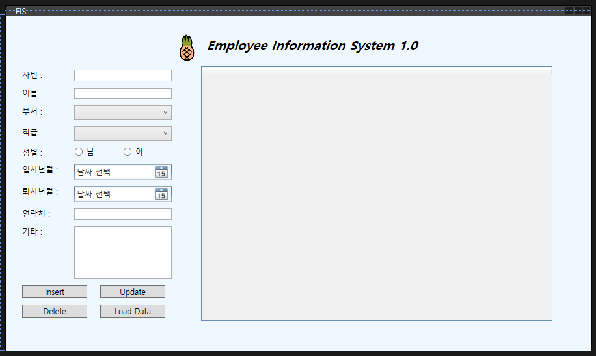Screen dimensions: 596x356
Task: Click the 퇴사년월 label
Action: 40,192
